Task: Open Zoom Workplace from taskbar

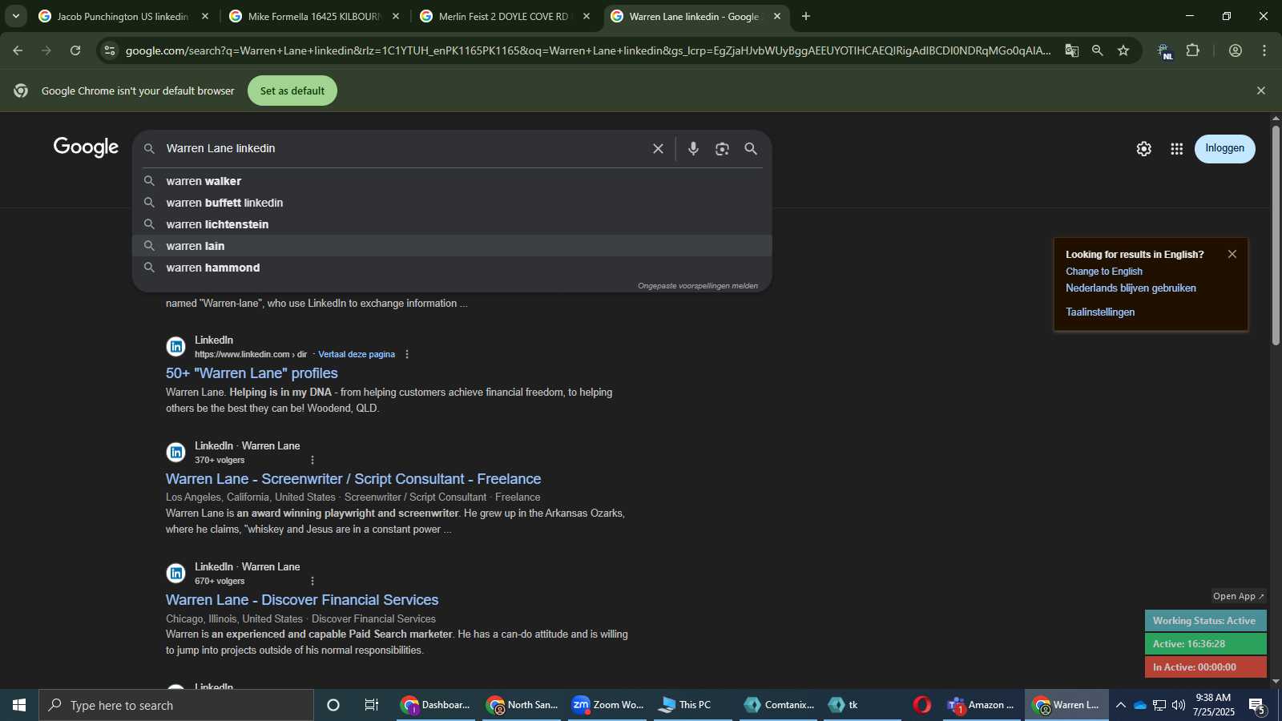Action: [608, 705]
